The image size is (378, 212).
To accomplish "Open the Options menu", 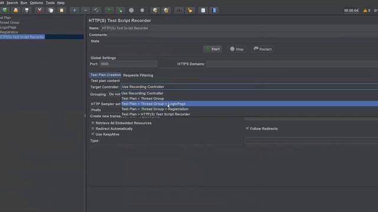I will tap(36, 3).
